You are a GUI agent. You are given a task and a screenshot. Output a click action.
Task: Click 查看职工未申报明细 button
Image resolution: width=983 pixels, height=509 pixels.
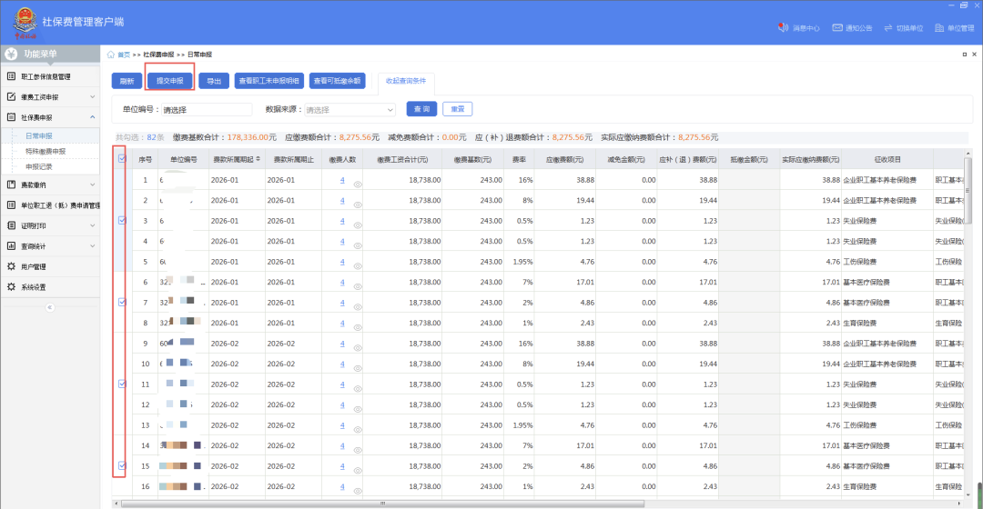[269, 81]
